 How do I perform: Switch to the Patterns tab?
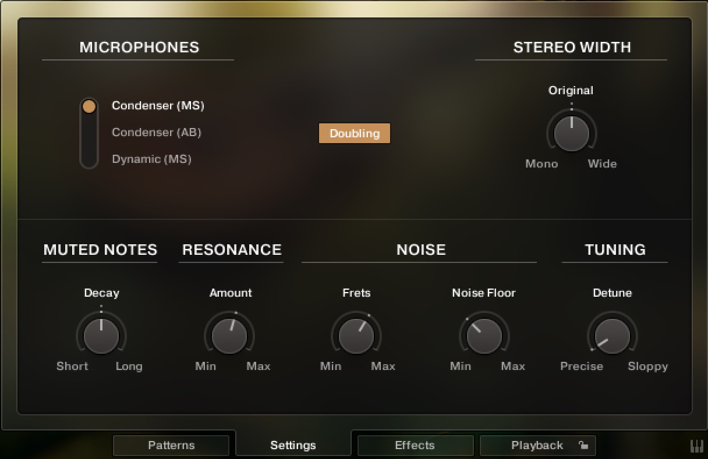pos(171,445)
